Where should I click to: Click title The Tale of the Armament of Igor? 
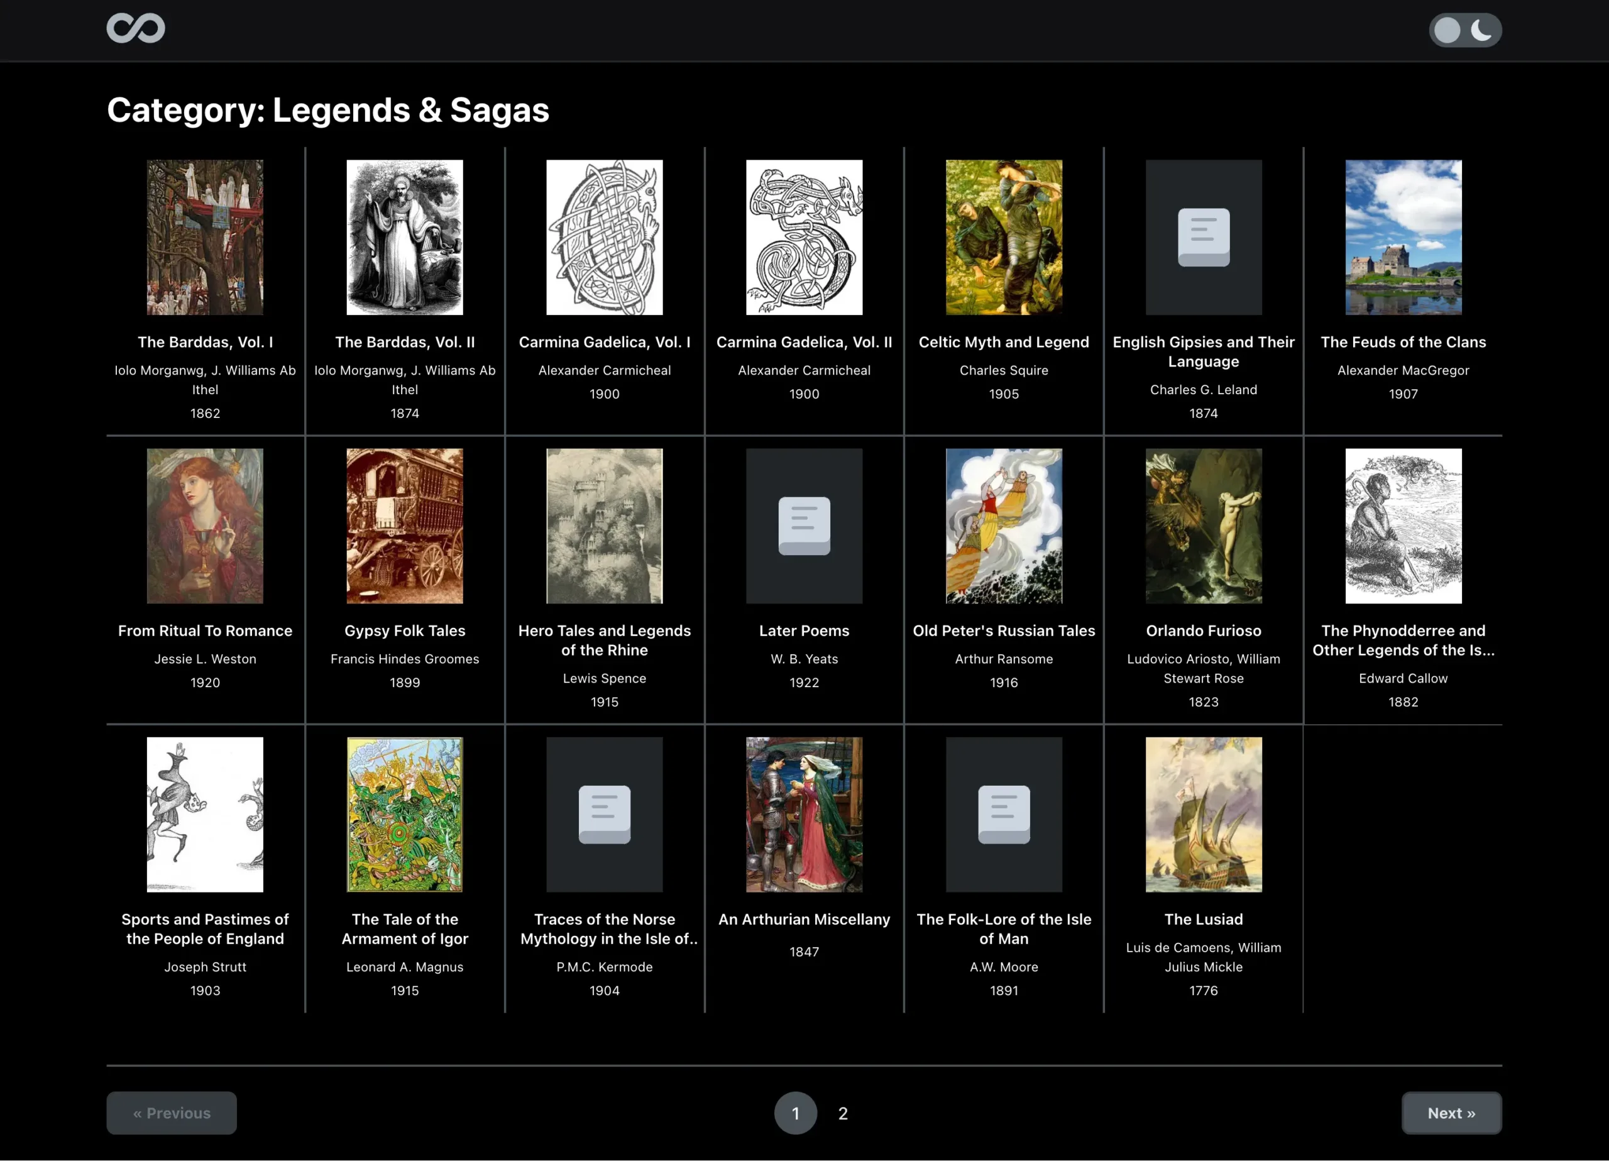pyautogui.click(x=404, y=929)
